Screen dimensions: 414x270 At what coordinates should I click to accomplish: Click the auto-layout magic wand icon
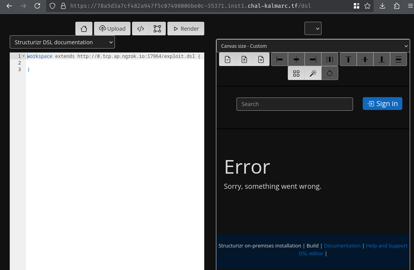313,73
